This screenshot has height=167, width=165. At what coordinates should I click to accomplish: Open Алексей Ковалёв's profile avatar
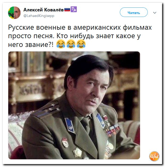coord(14,13)
